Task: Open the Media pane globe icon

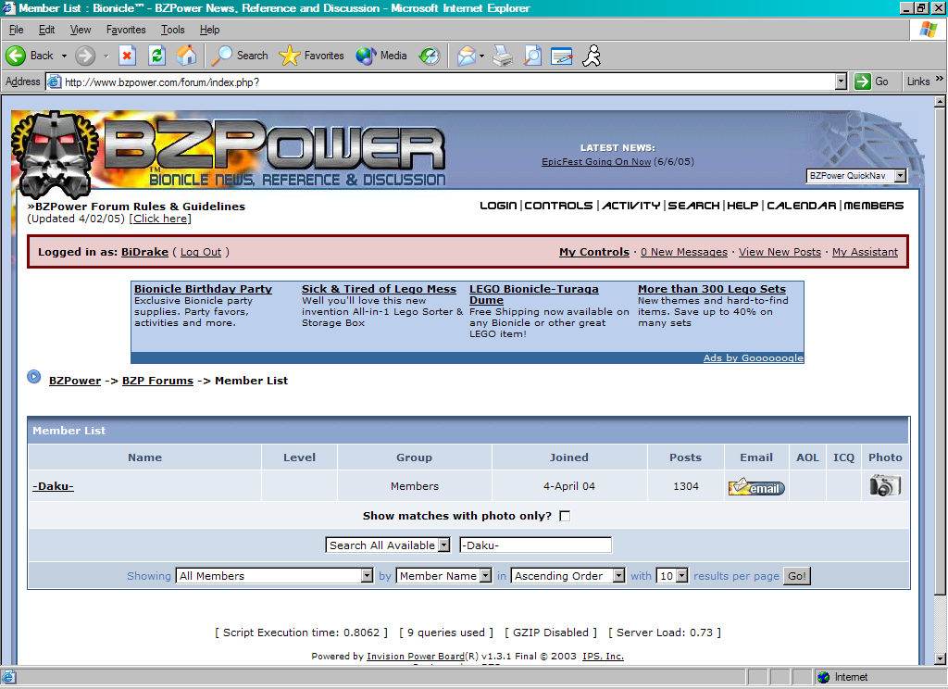Action: [380, 56]
